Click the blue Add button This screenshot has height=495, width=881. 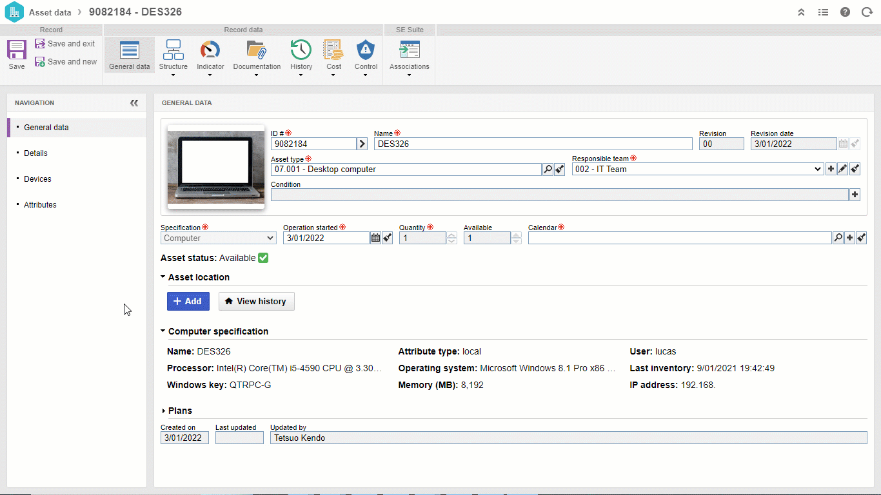pyautogui.click(x=188, y=301)
